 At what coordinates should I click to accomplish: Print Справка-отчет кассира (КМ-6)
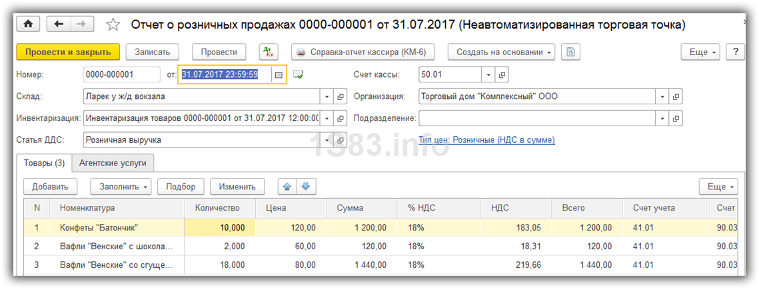tap(362, 52)
